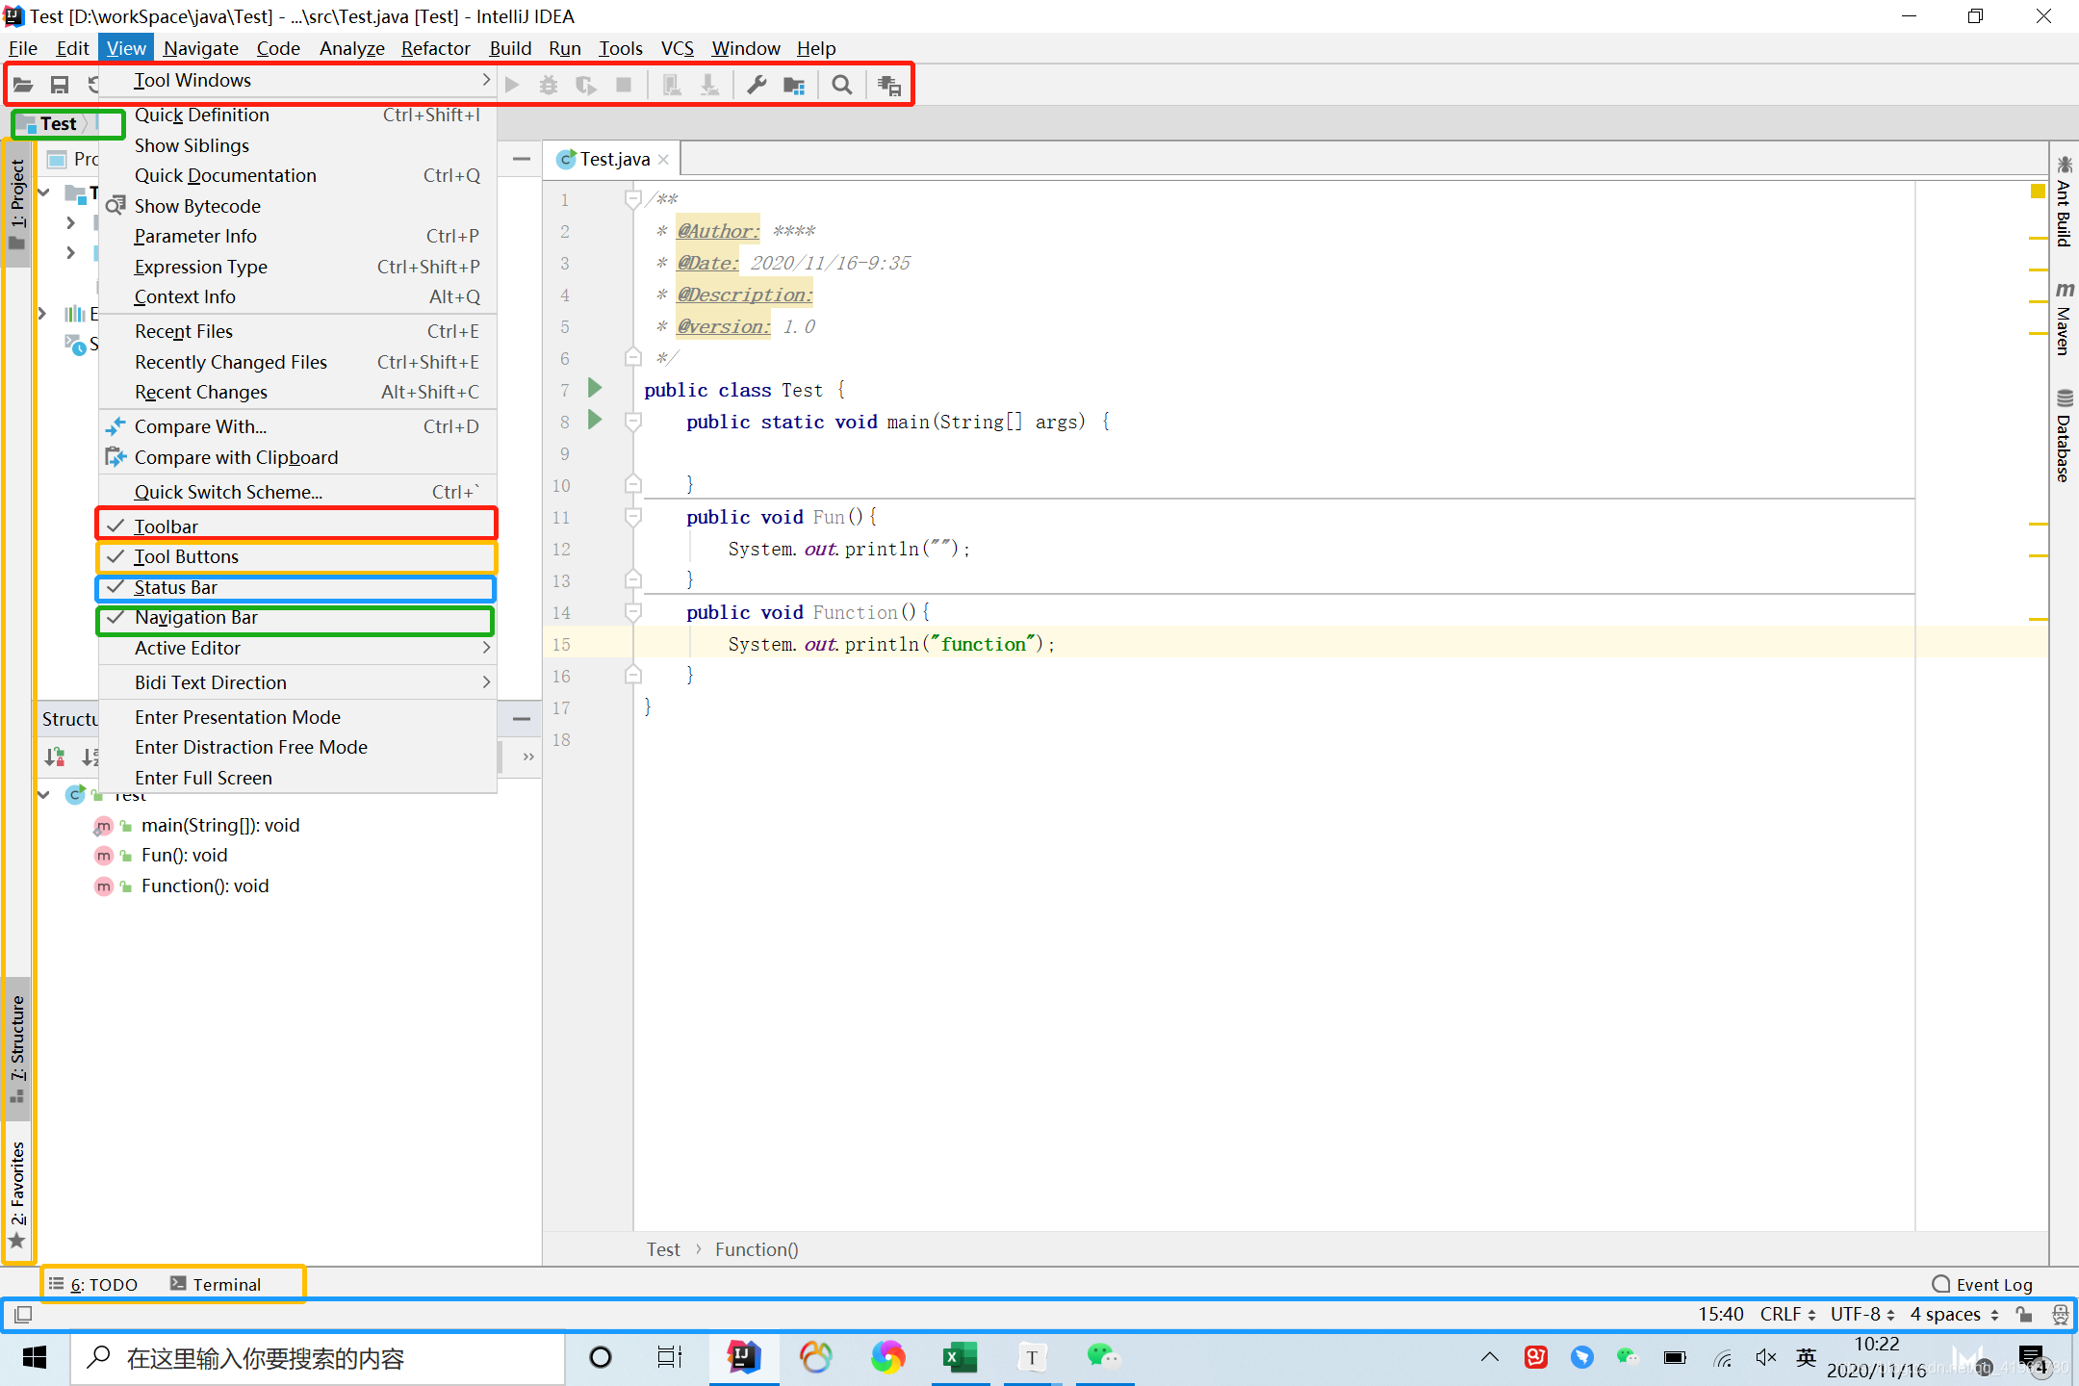Open the Terminal tool window
This screenshot has height=1386, width=2079.
click(x=216, y=1284)
